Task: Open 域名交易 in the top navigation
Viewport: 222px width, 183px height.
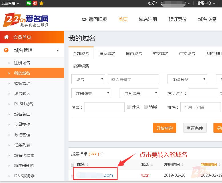Action: tap(207, 19)
